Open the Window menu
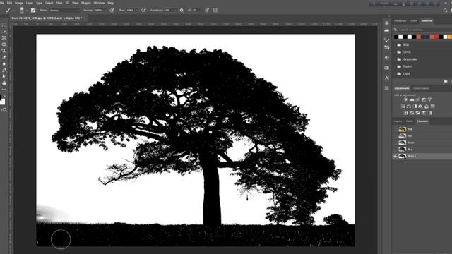The height and width of the screenshot is (254, 452). [x=99, y=3]
